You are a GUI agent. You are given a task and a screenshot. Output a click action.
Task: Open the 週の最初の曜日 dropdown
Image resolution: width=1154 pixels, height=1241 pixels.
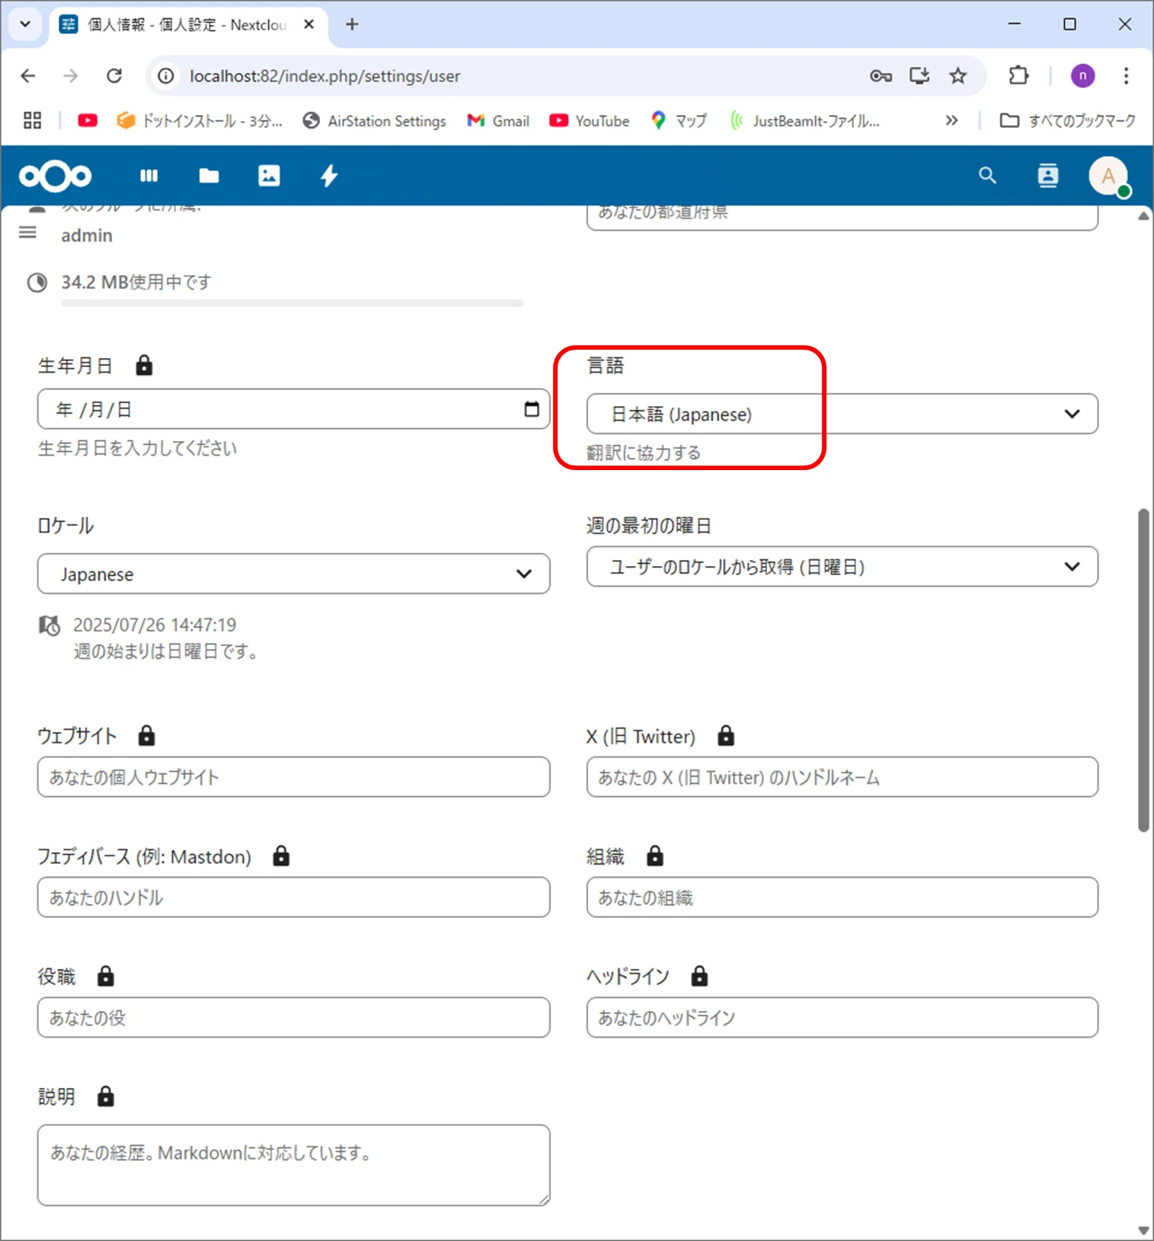coord(842,566)
